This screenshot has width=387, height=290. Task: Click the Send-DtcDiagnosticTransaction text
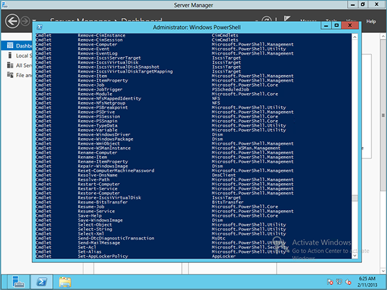coord(116,238)
